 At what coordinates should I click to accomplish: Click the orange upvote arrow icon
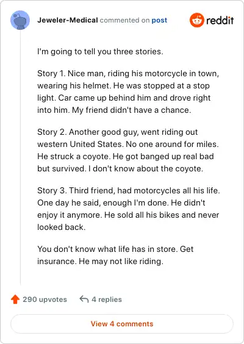15,299
